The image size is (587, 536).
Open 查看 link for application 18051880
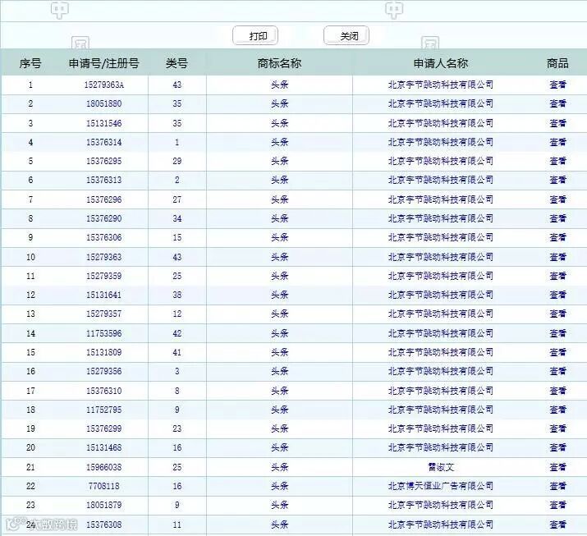(x=557, y=103)
